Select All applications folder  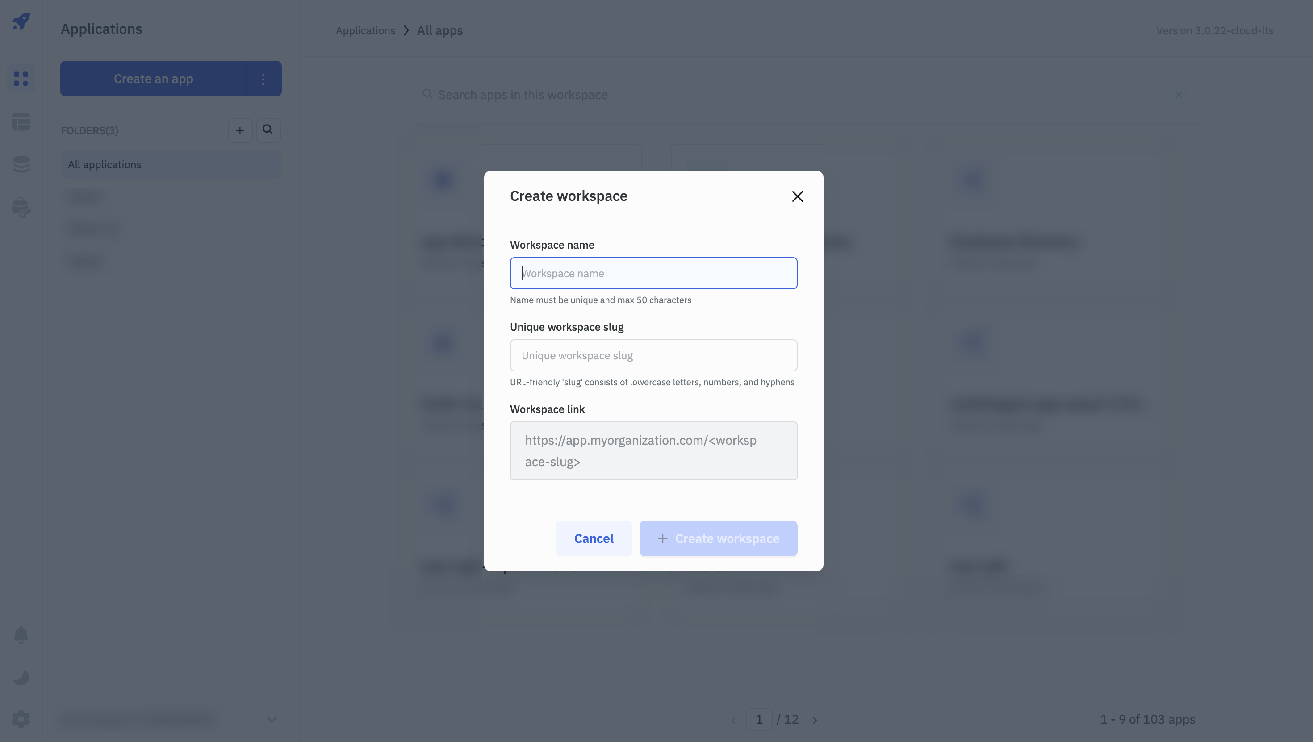(x=171, y=165)
